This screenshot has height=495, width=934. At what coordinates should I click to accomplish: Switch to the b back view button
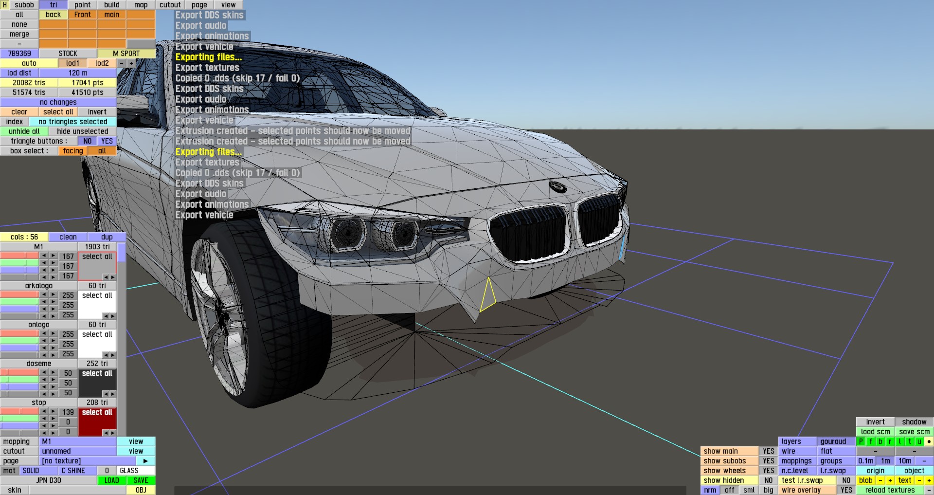(x=880, y=441)
